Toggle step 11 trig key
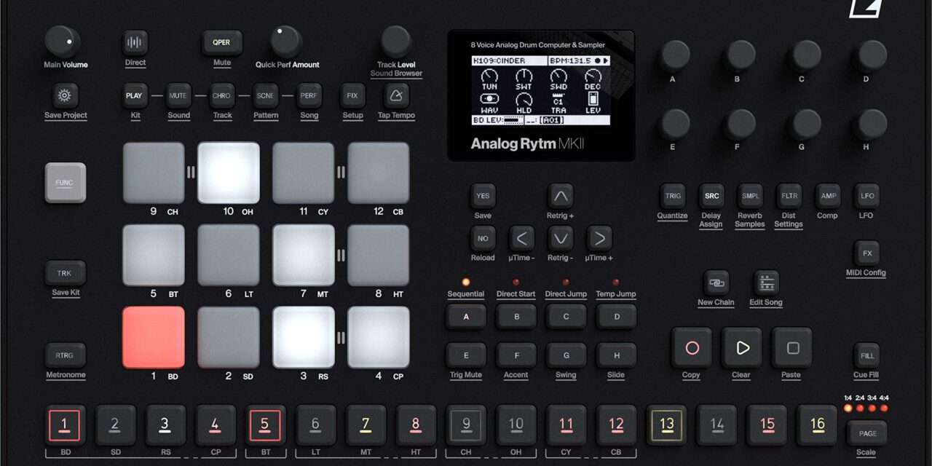 point(566,424)
